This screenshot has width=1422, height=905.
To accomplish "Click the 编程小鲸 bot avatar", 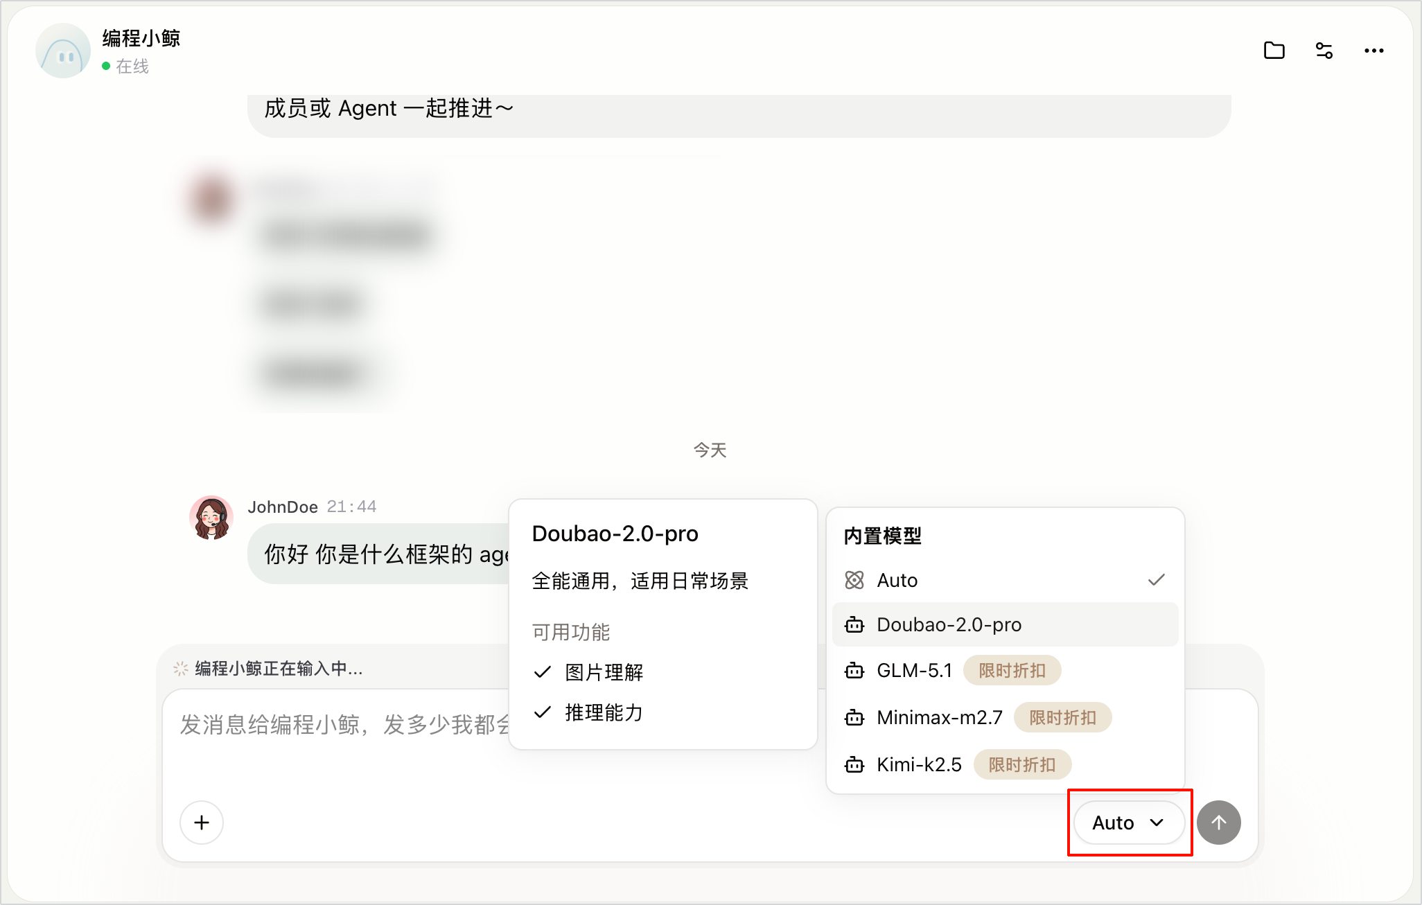I will pyautogui.click(x=63, y=51).
